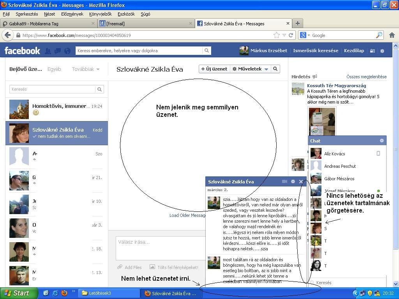Open the Súgó menu

pos(146,14)
